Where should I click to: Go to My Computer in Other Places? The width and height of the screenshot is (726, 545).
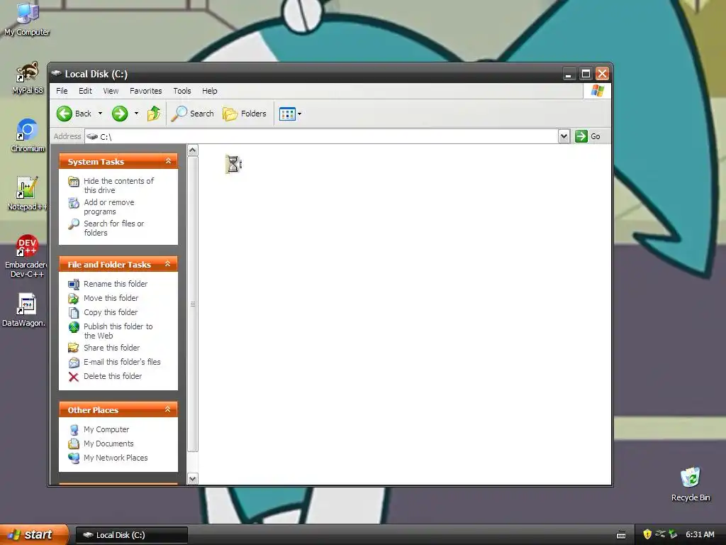click(106, 429)
